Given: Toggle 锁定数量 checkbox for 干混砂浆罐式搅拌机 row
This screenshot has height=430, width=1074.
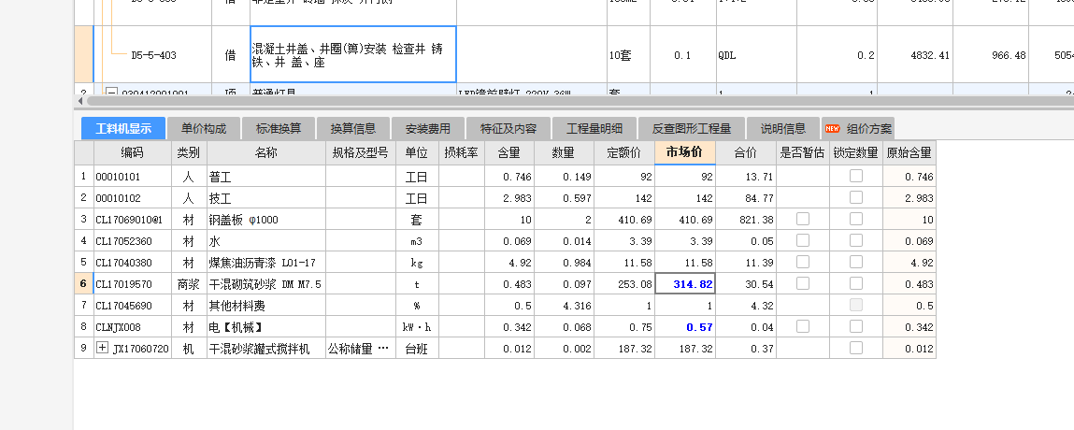Looking at the screenshot, I should tap(855, 348).
